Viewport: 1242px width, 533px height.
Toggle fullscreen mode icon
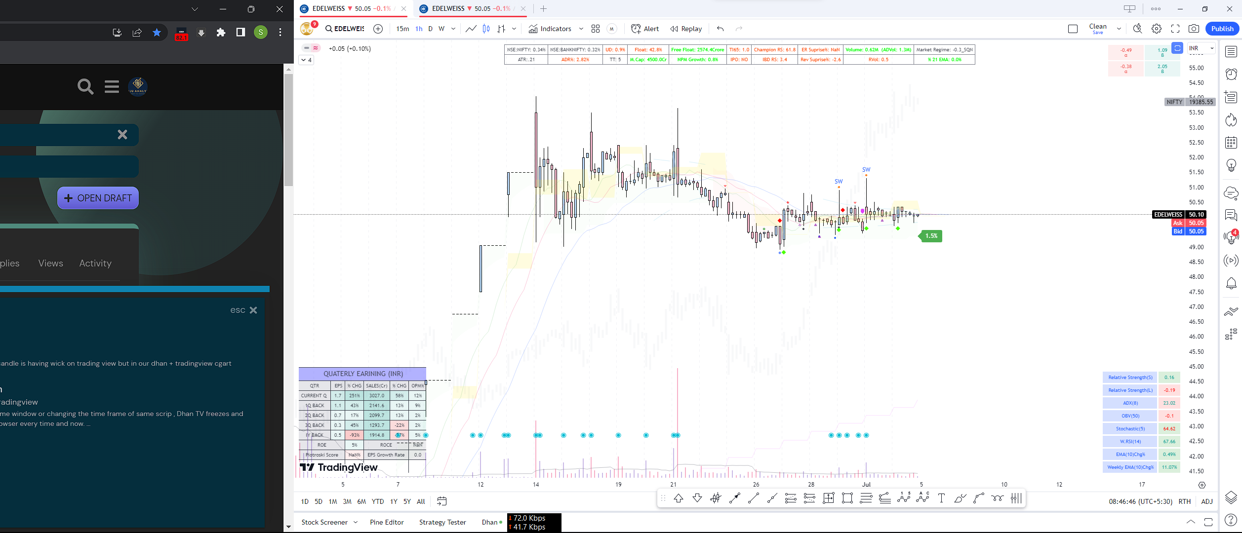pyautogui.click(x=1175, y=29)
